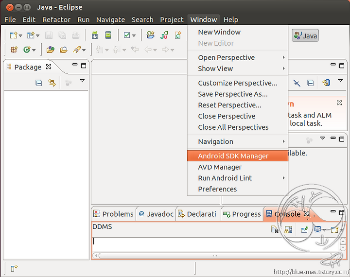Expand the Search flashlight dropdown arrow
Screen dimensions: 350x277
click(x=84, y=50)
